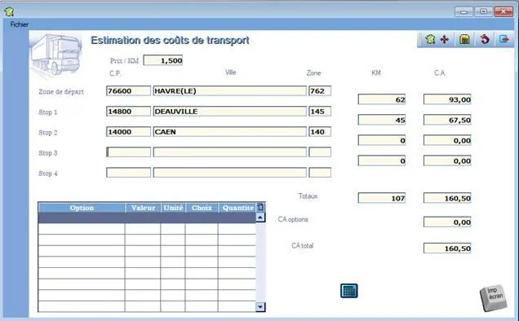Image resolution: width=519 pixels, height=321 pixels.
Task: Click the Zone field containing 145
Action: pos(320,112)
